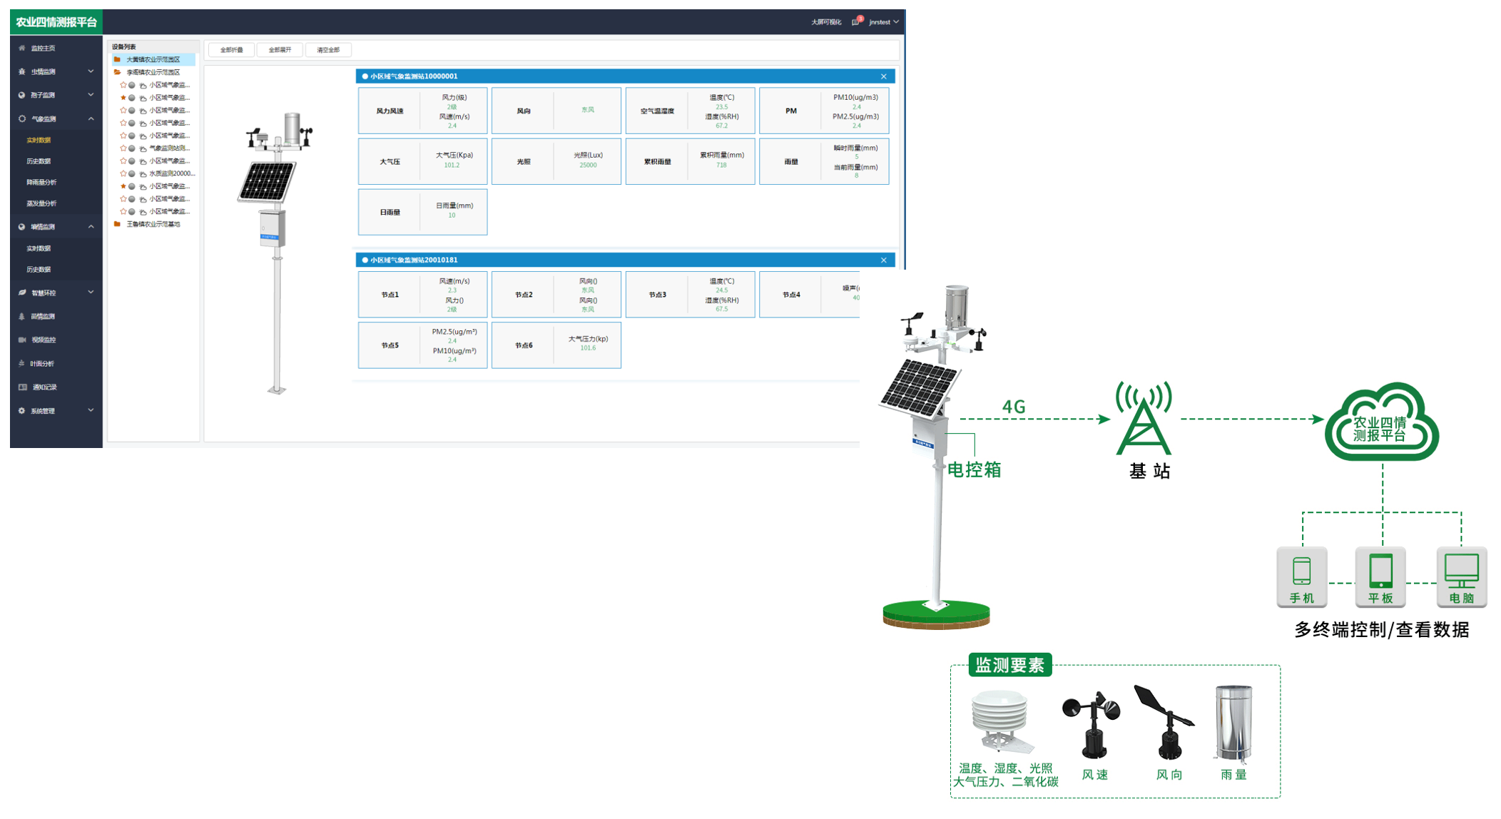This screenshot has width=1501, height=819.
Task: Click the 大黄镇农业示范园区 folder icon
Action: pos(118,60)
